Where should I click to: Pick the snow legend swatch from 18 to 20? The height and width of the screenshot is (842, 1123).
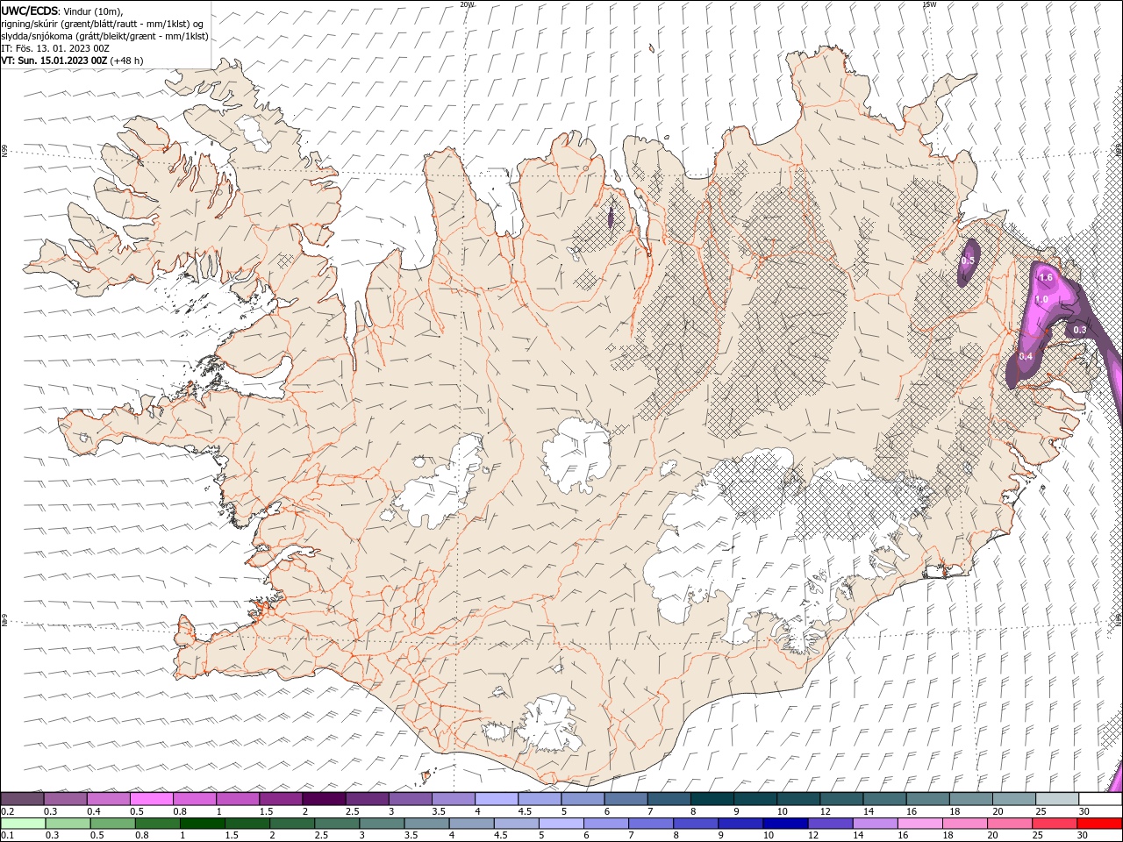point(970,798)
